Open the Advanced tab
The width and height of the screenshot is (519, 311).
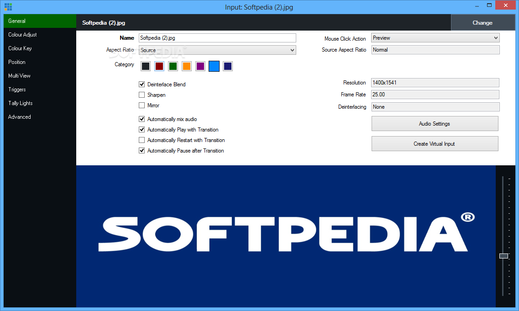(40, 117)
